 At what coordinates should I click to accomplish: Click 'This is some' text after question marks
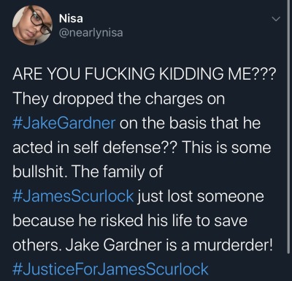[226, 148]
